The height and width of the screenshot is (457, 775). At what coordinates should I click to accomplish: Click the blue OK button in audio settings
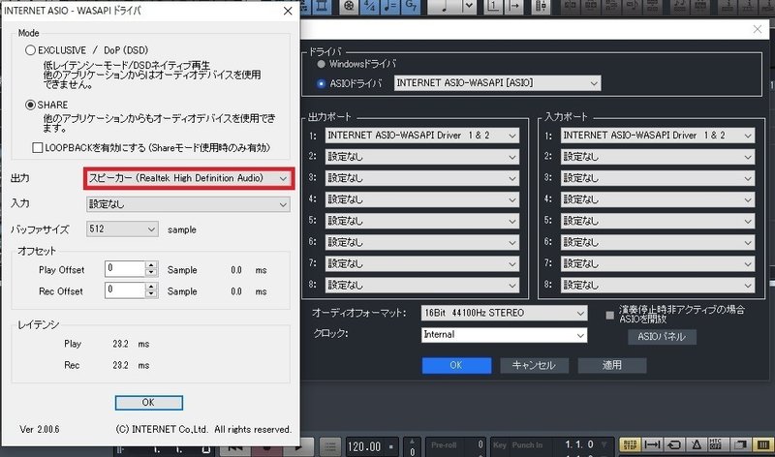tap(456, 365)
